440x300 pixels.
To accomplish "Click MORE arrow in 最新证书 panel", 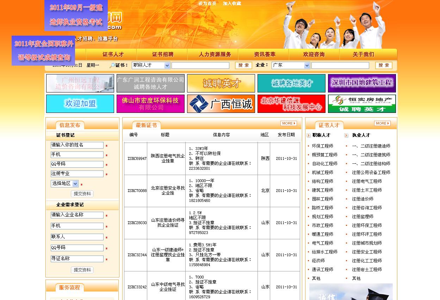I will [x=289, y=124].
